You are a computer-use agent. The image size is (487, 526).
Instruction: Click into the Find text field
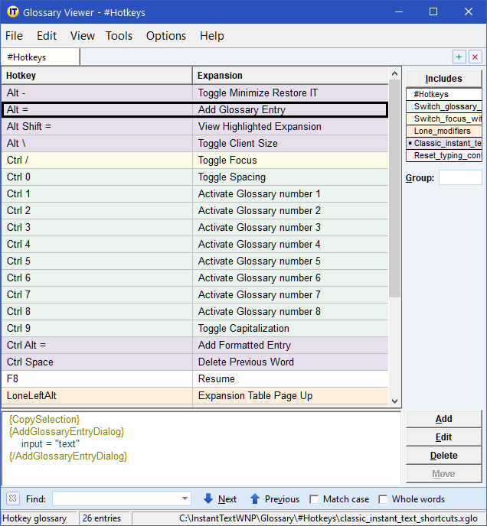point(116,498)
